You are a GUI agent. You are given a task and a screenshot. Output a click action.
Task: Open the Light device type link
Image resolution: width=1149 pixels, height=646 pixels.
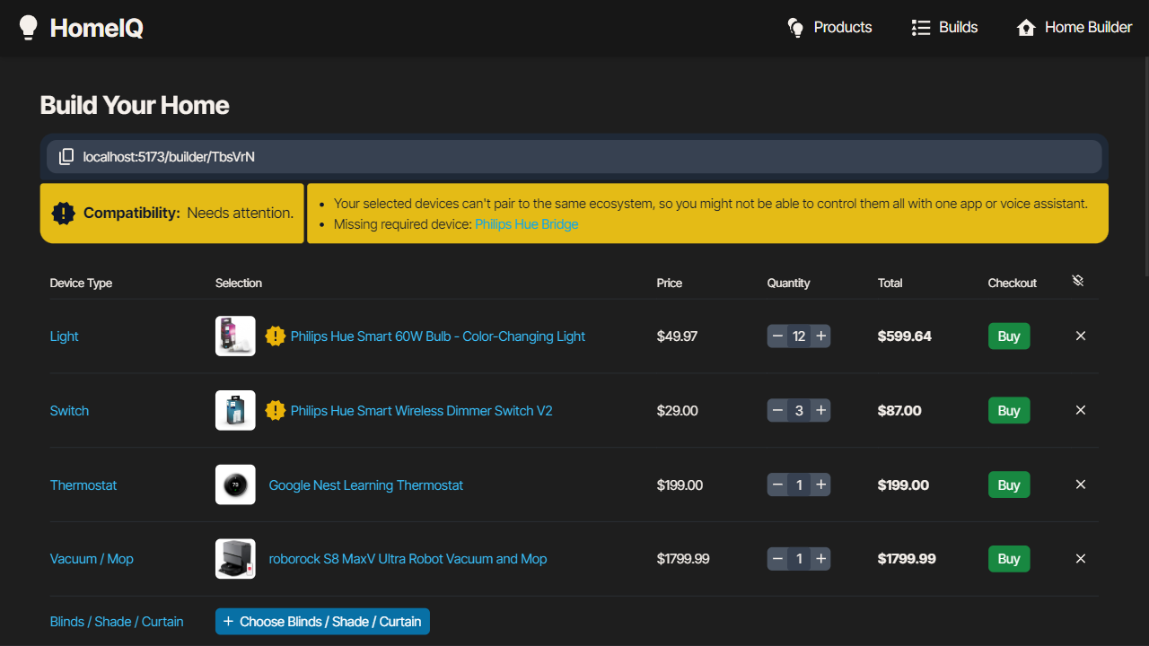[x=65, y=336]
